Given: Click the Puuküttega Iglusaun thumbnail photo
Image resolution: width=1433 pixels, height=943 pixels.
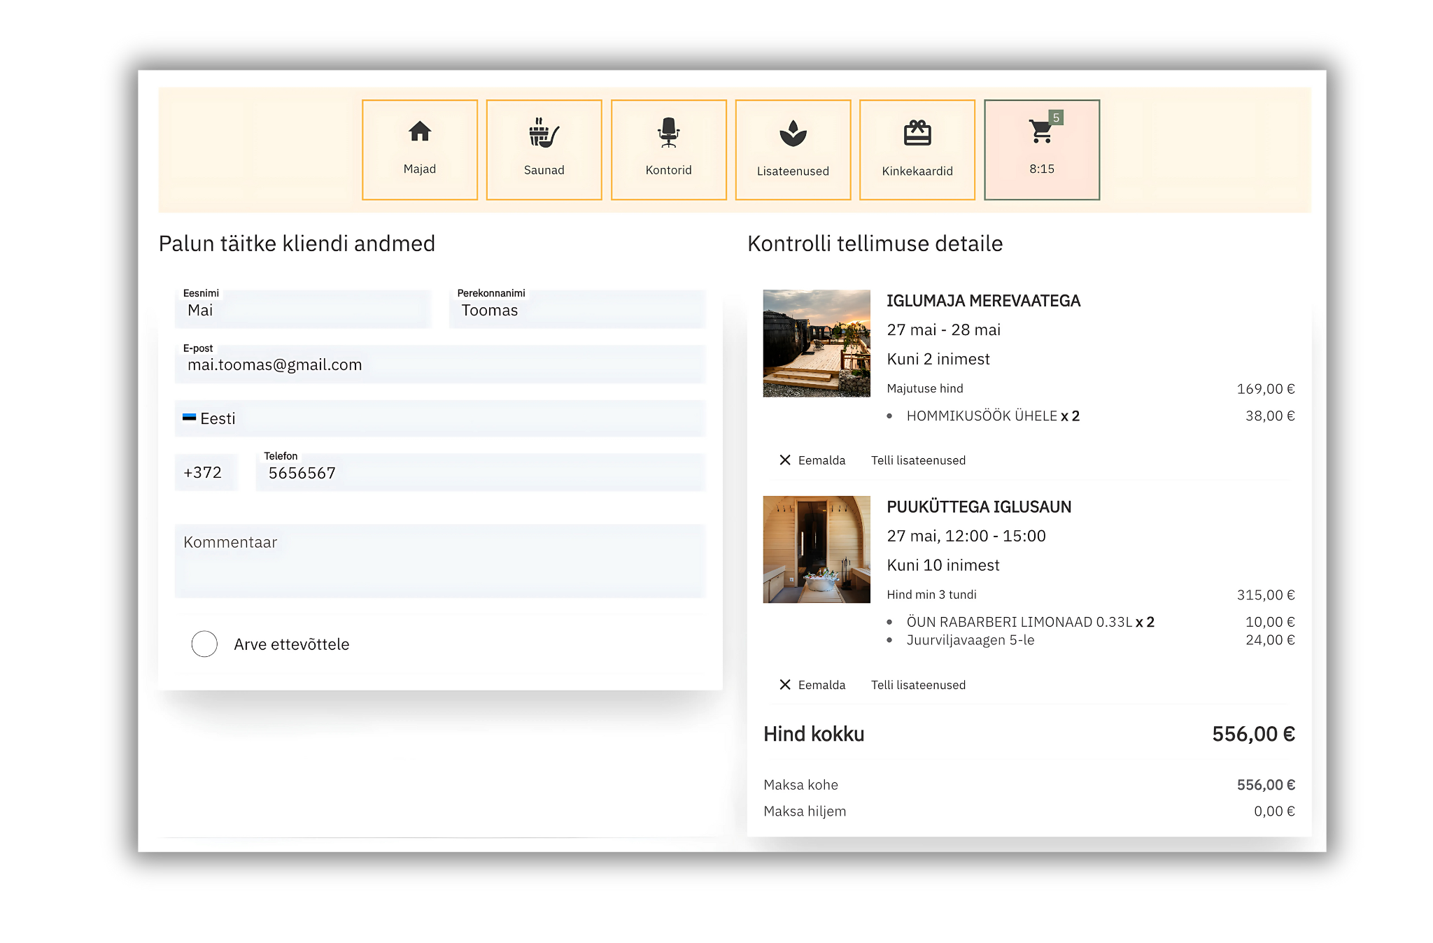Looking at the screenshot, I should point(817,550).
